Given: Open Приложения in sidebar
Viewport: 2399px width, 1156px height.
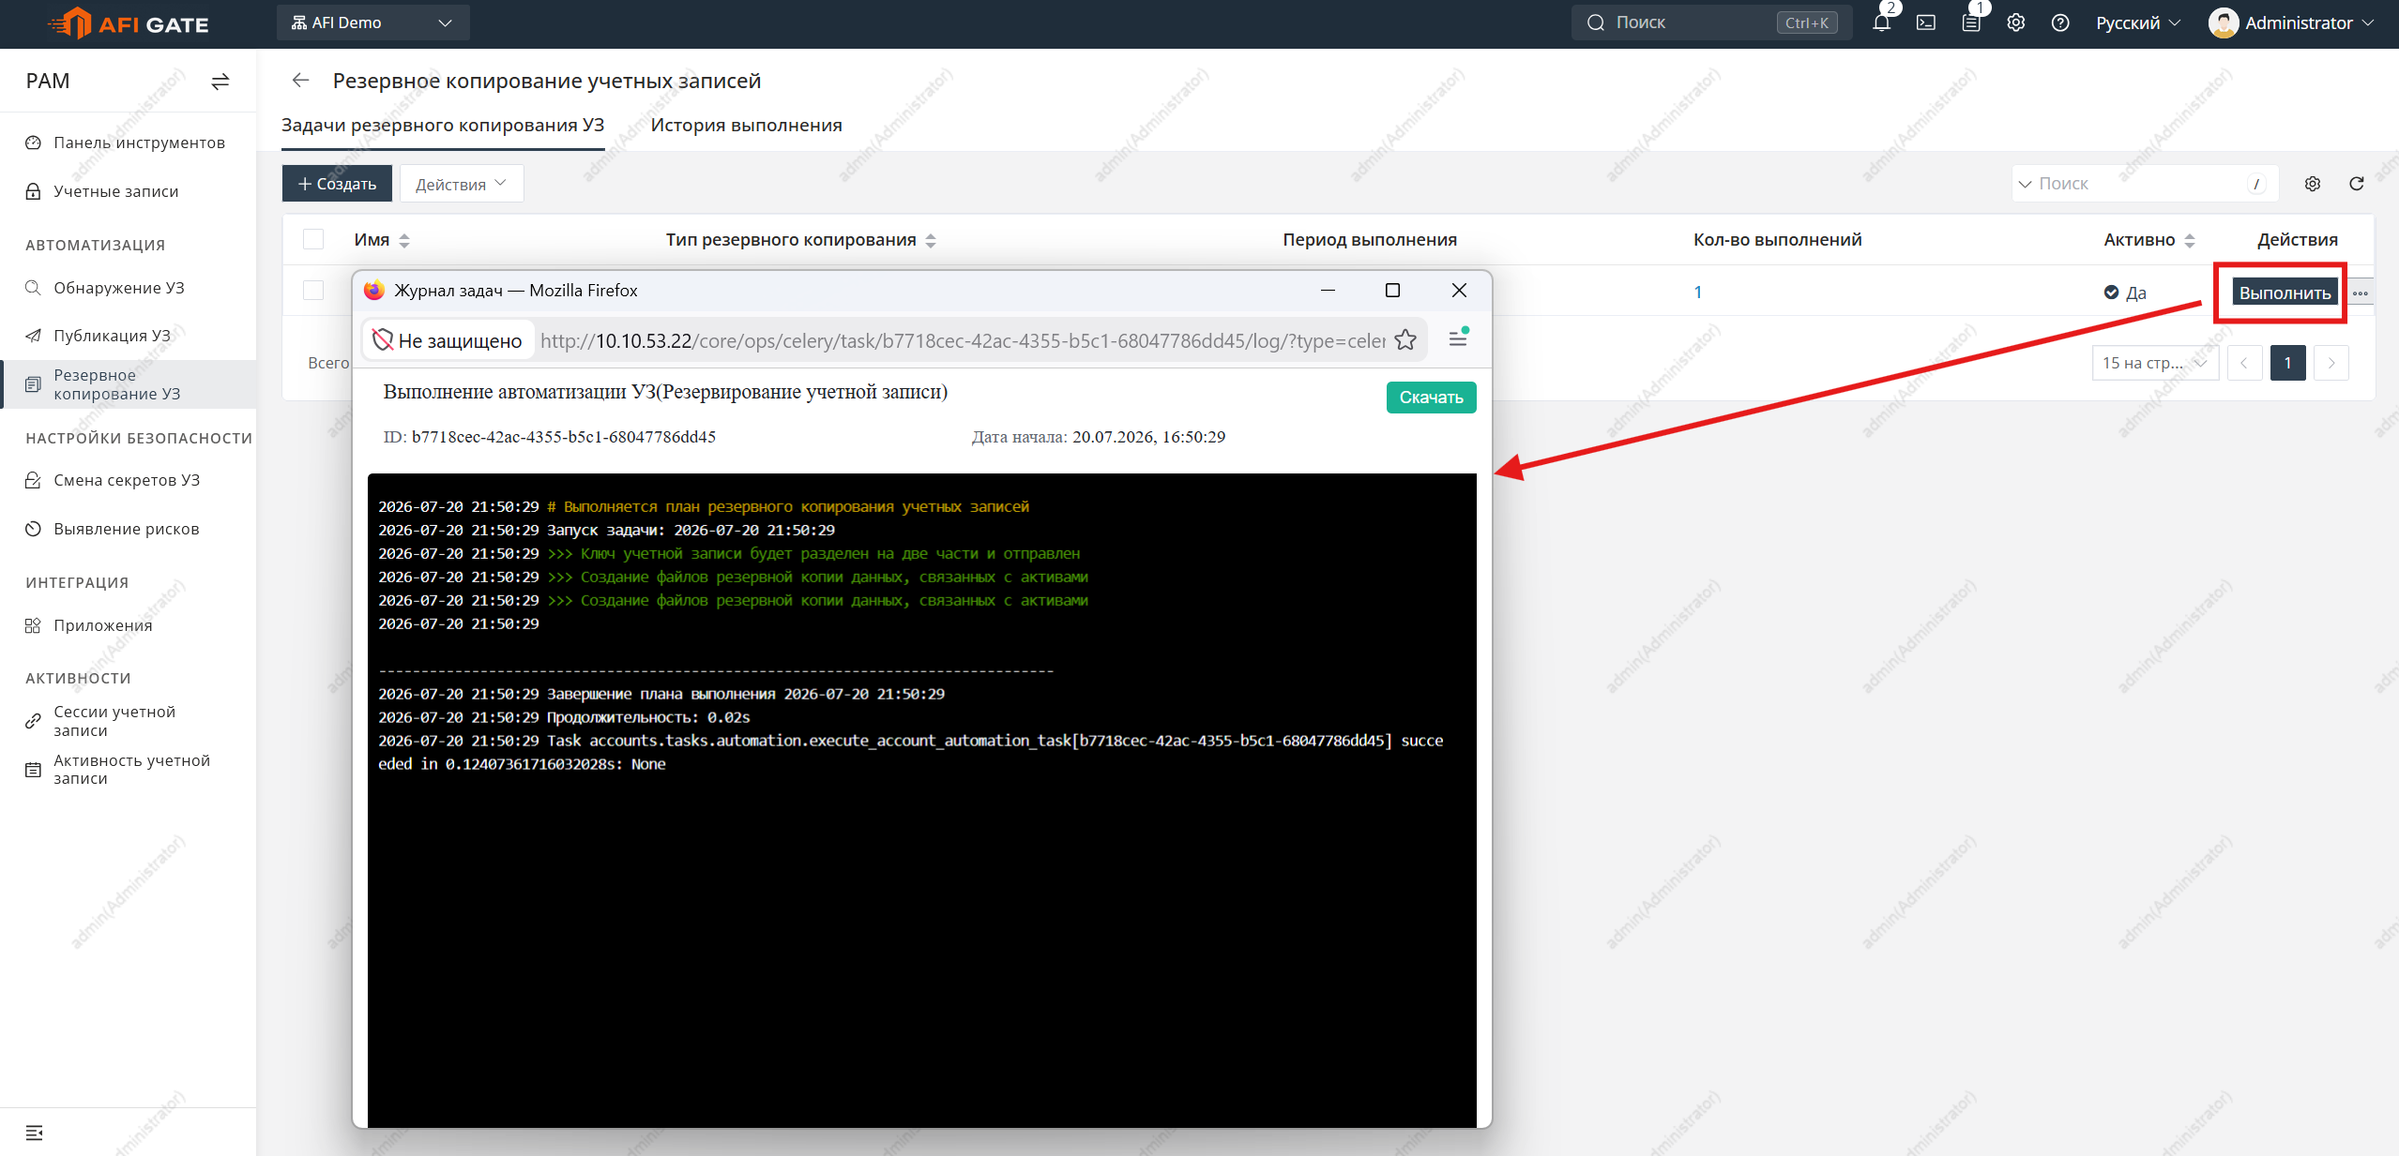Looking at the screenshot, I should pyautogui.click(x=129, y=625).
